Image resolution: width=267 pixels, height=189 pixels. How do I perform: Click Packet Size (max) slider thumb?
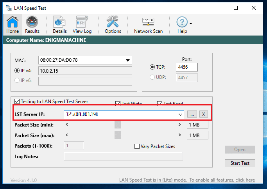click(x=118, y=135)
